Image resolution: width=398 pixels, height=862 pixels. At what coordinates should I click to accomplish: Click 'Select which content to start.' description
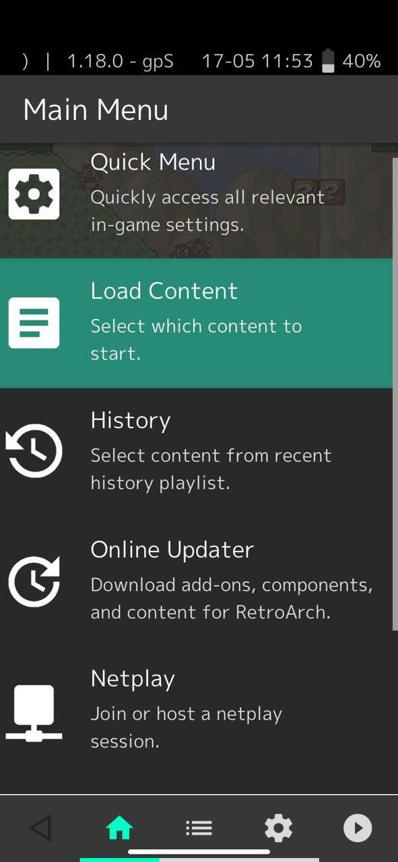196,340
